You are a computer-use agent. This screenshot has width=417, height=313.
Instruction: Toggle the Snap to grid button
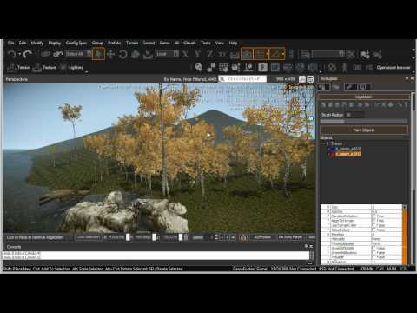point(261,54)
